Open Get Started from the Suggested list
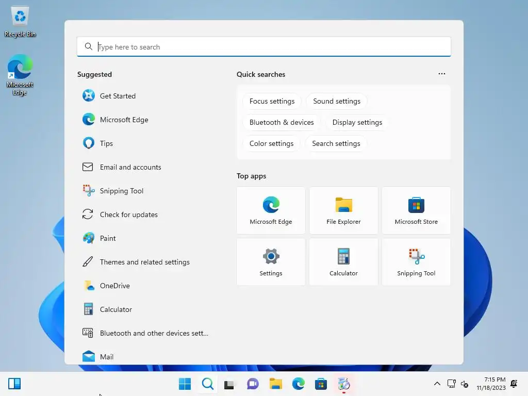528x396 pixels. (x=146, y=96)
